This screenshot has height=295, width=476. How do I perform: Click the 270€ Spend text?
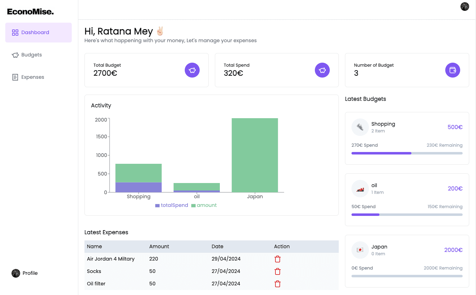365,145
